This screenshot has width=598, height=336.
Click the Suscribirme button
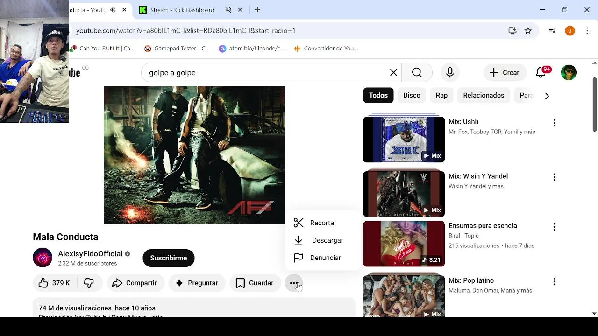[x=168, y=258]
